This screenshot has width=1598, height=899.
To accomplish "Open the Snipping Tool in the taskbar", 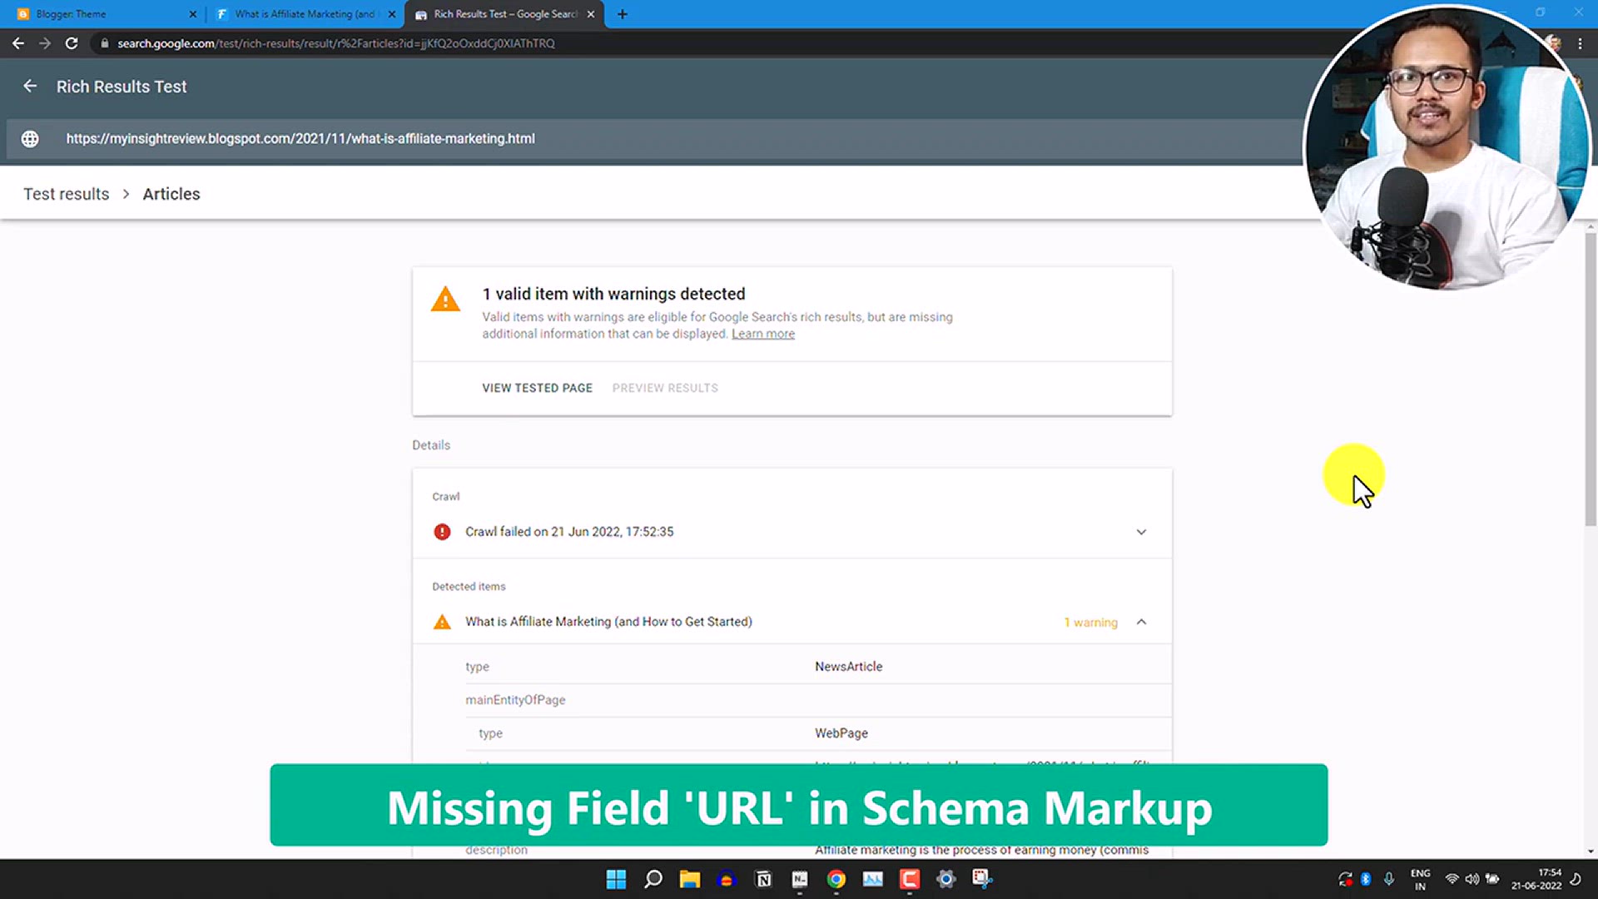I will 983,879.
